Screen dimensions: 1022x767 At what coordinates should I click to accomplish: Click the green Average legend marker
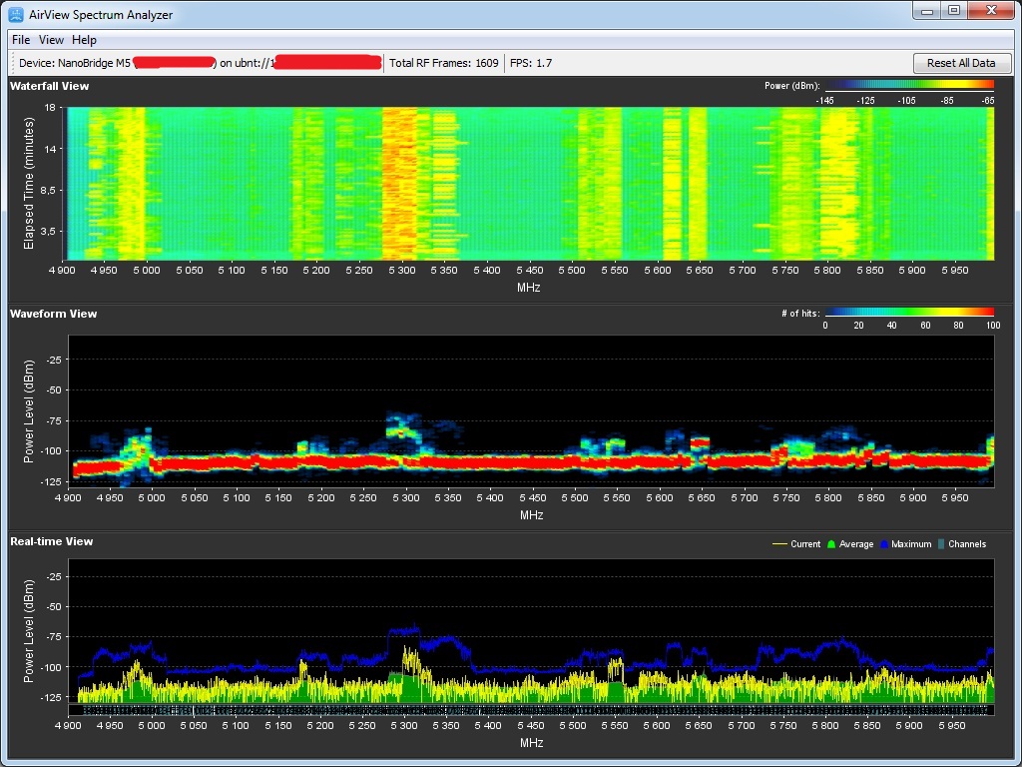click(830, 544)
